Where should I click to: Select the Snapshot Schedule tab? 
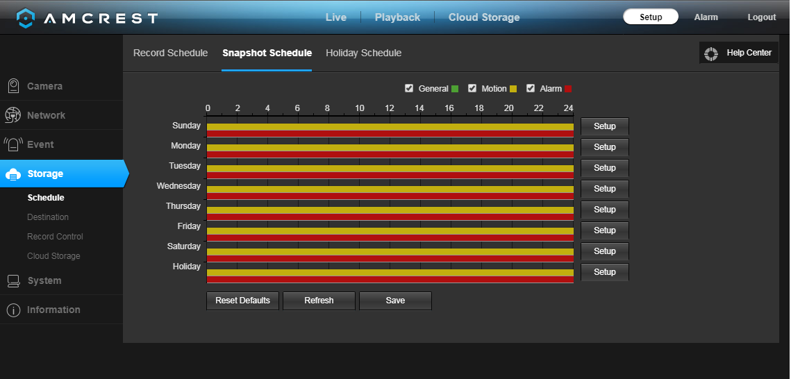(267, 53)
